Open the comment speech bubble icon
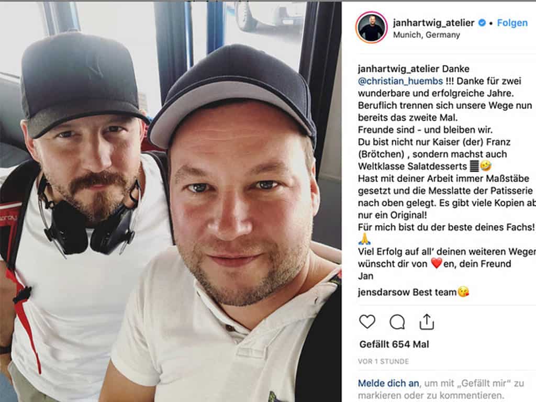The width and height of the screenshot is (536, 402). (x=397, y=322)
